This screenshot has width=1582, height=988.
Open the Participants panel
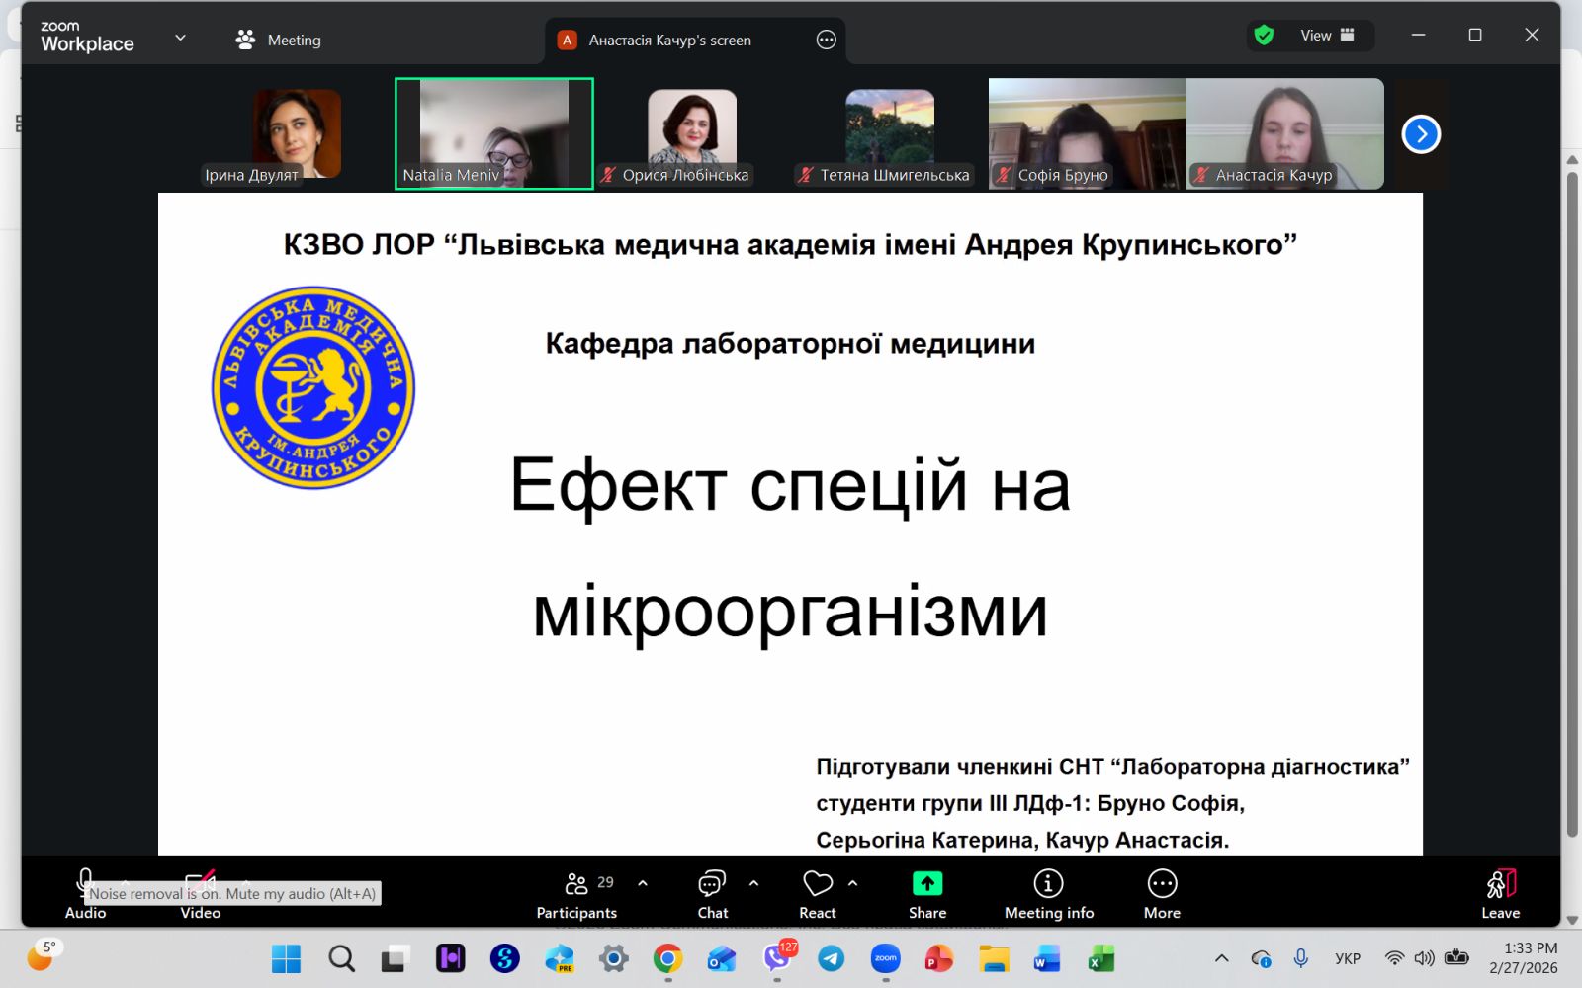576,894
